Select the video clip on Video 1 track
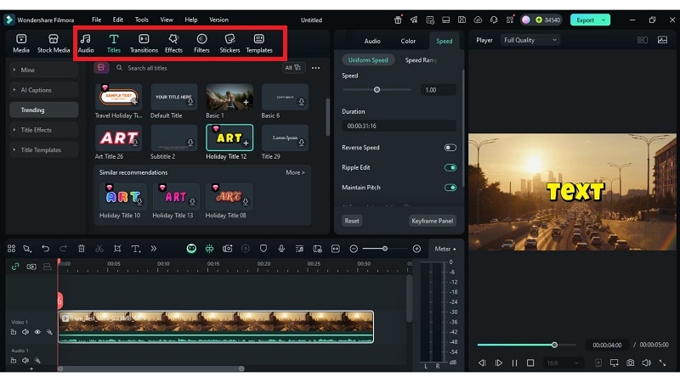This screenshot has width=680, height=382. pos(216,327)
